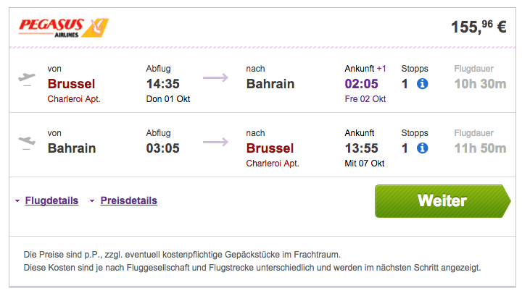The width and height of the screenshot is (530, 301).
Task: Click the return landing plane icon
Action: coord(27,143)
